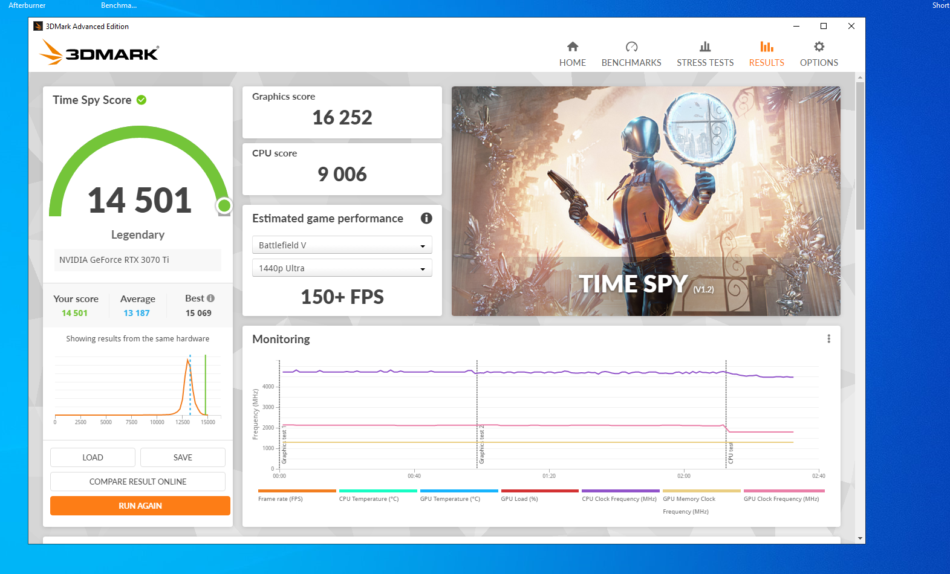
Task: Click the orange RUN AGAIN button
Action: point(140,506)
